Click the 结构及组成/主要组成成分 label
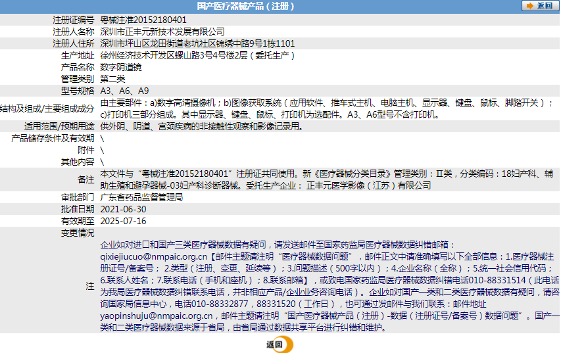The image size is (561, 353). [47, 108]
